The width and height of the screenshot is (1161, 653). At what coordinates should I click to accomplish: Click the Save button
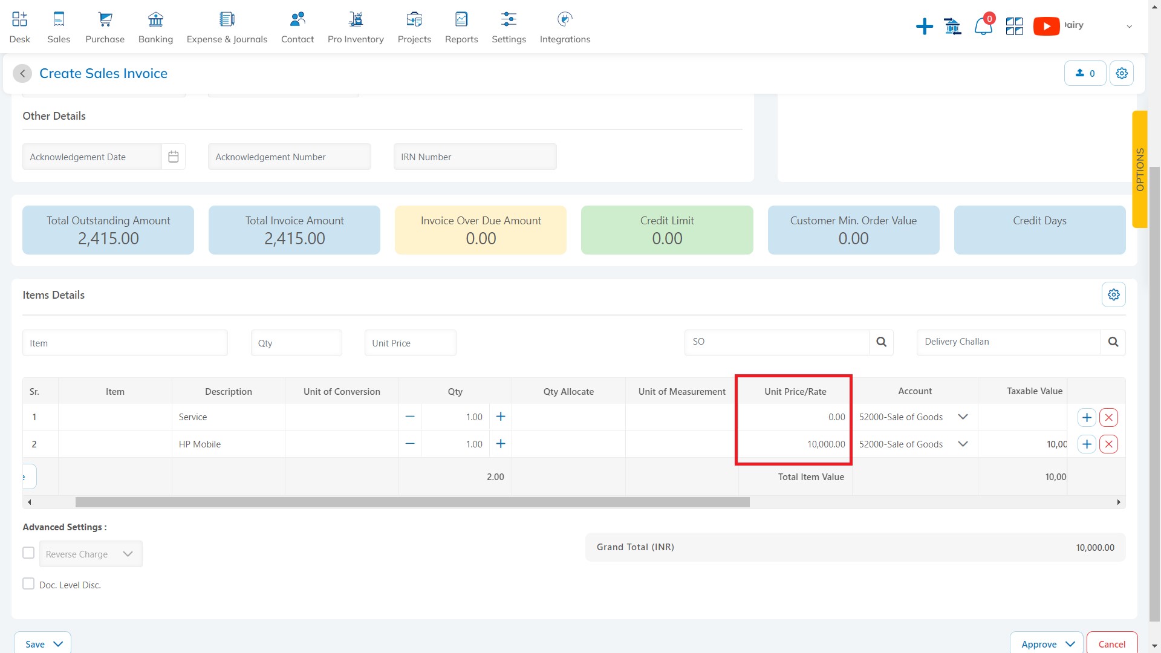coord(35,643)
